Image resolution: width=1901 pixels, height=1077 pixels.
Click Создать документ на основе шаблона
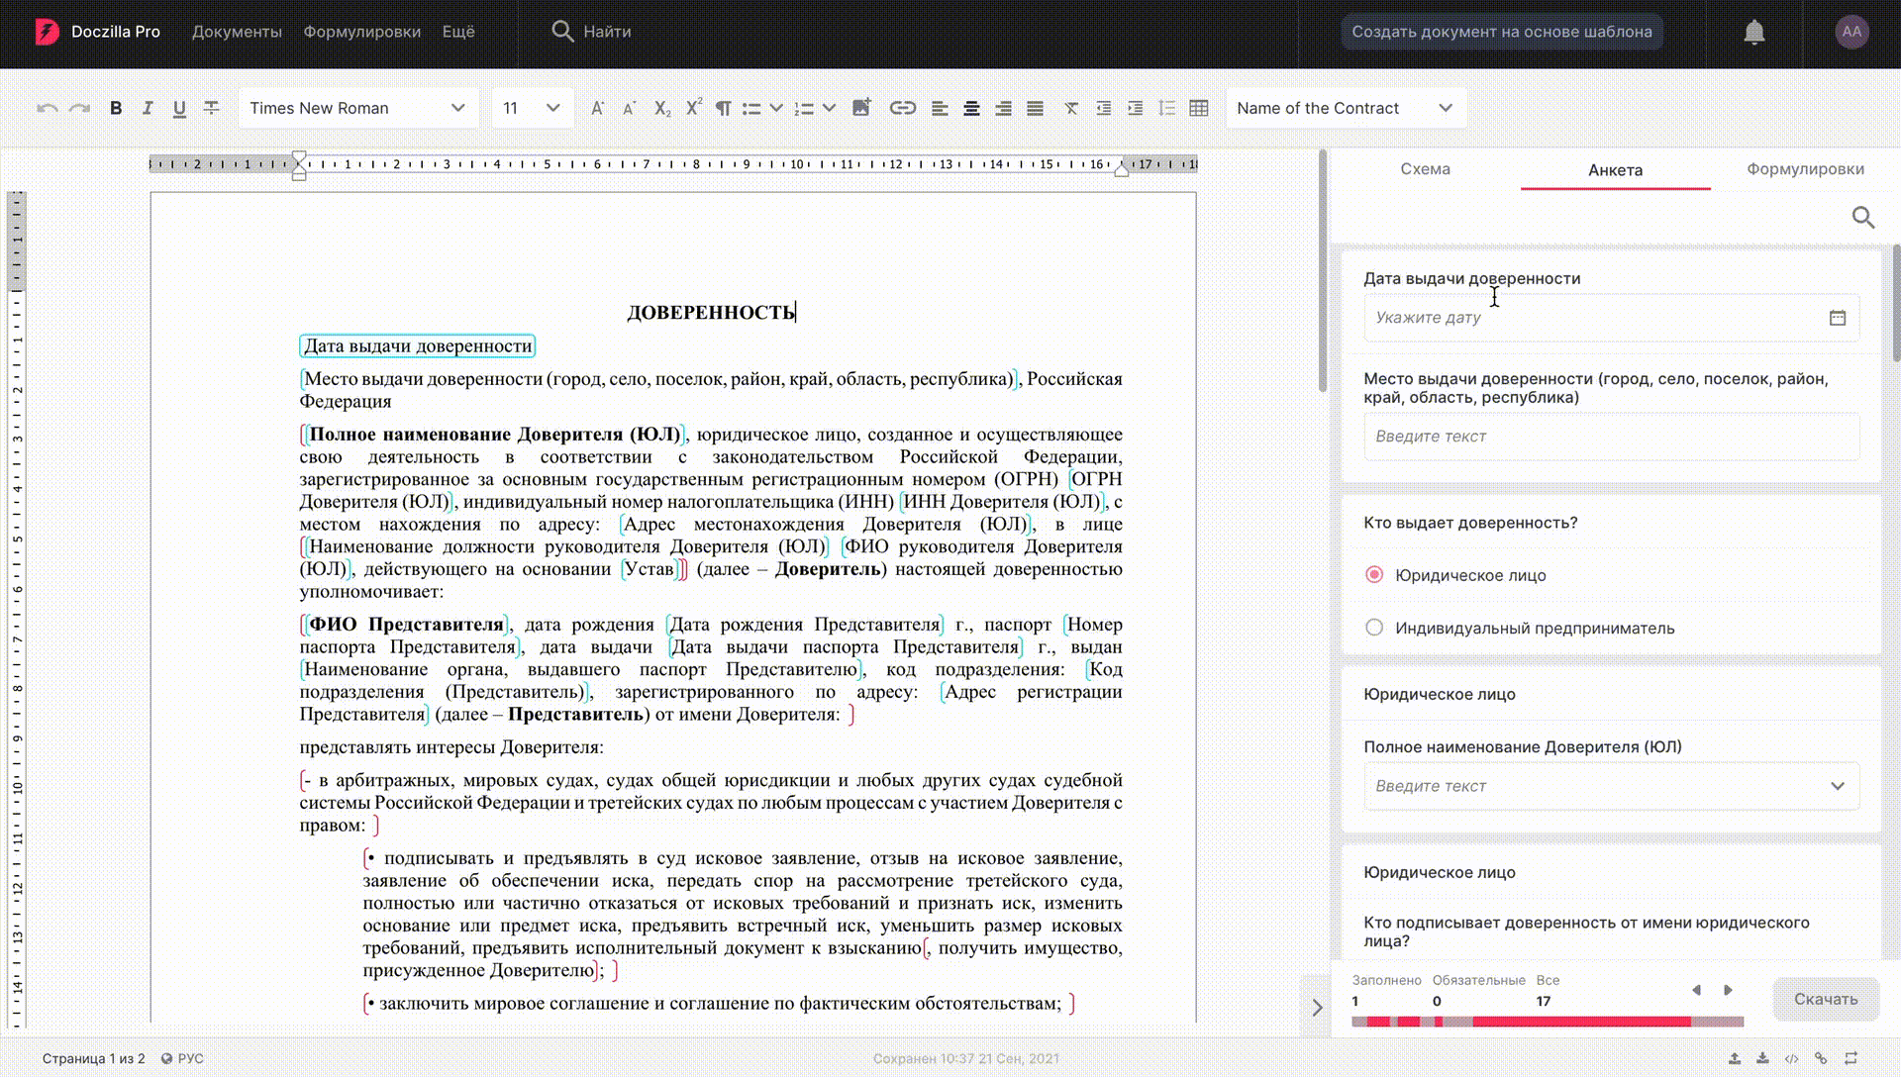[1501, 32]
